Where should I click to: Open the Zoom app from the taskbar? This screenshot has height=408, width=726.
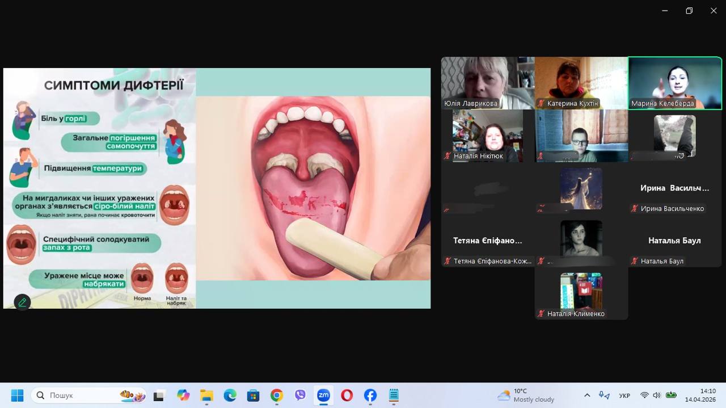pos(323,396)
